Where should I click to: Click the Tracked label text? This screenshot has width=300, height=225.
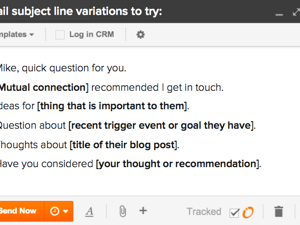point(204,212)
